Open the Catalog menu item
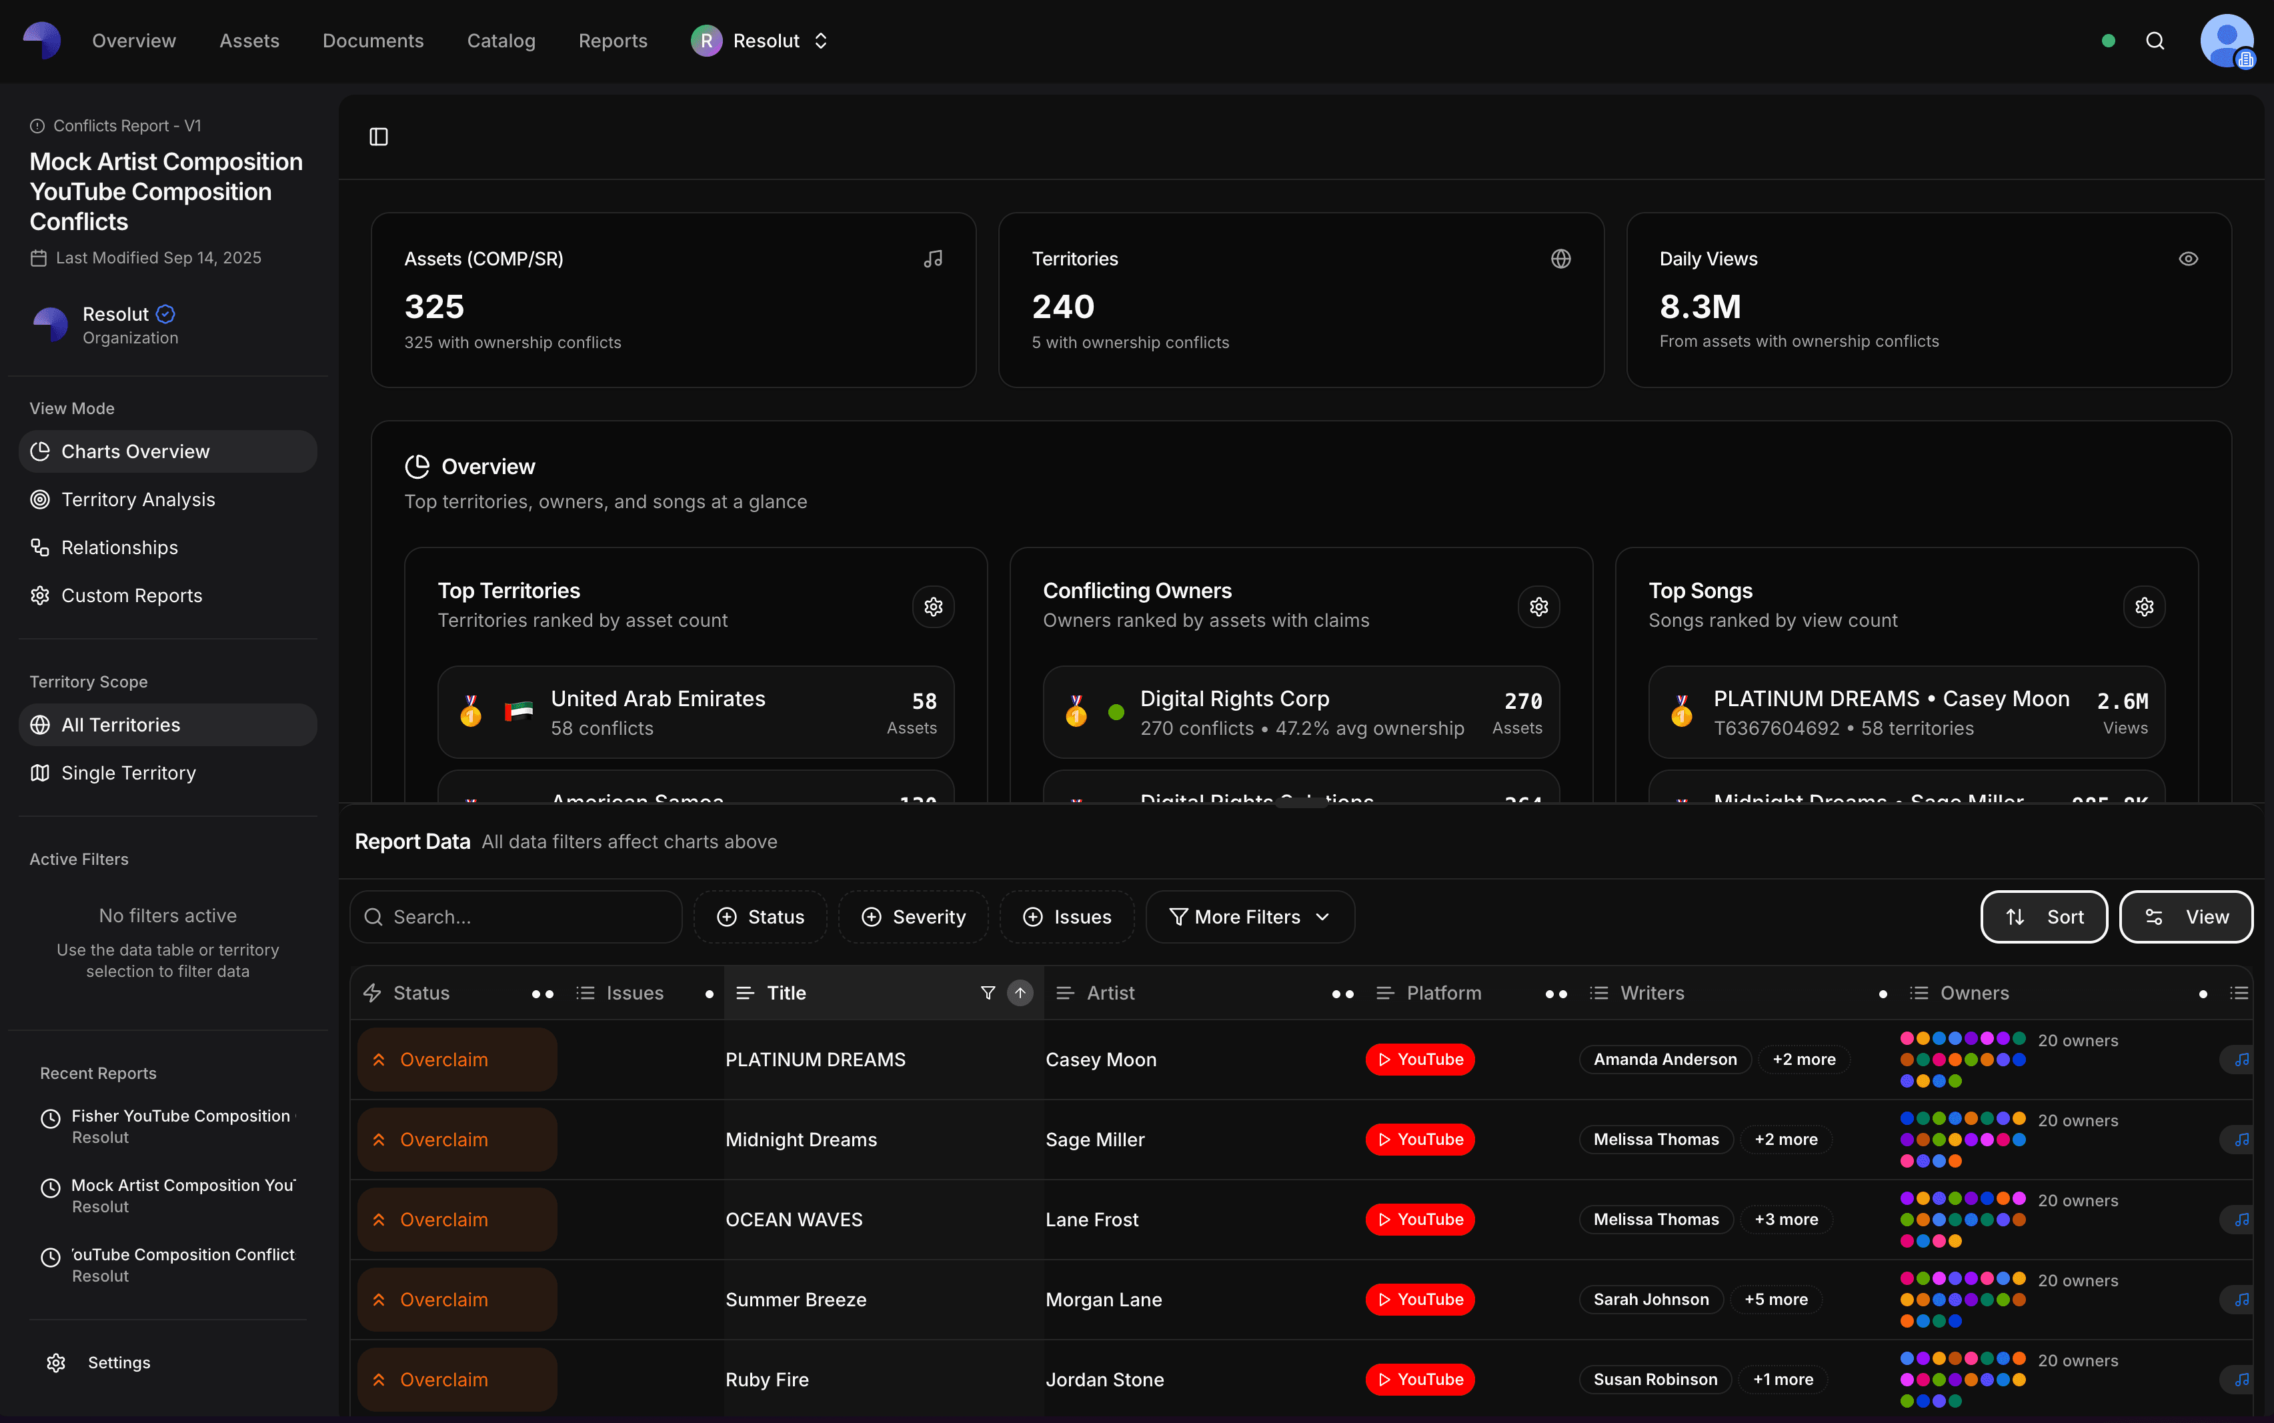This screenshot has height=1423, width=2274. (x=501, y=41)
